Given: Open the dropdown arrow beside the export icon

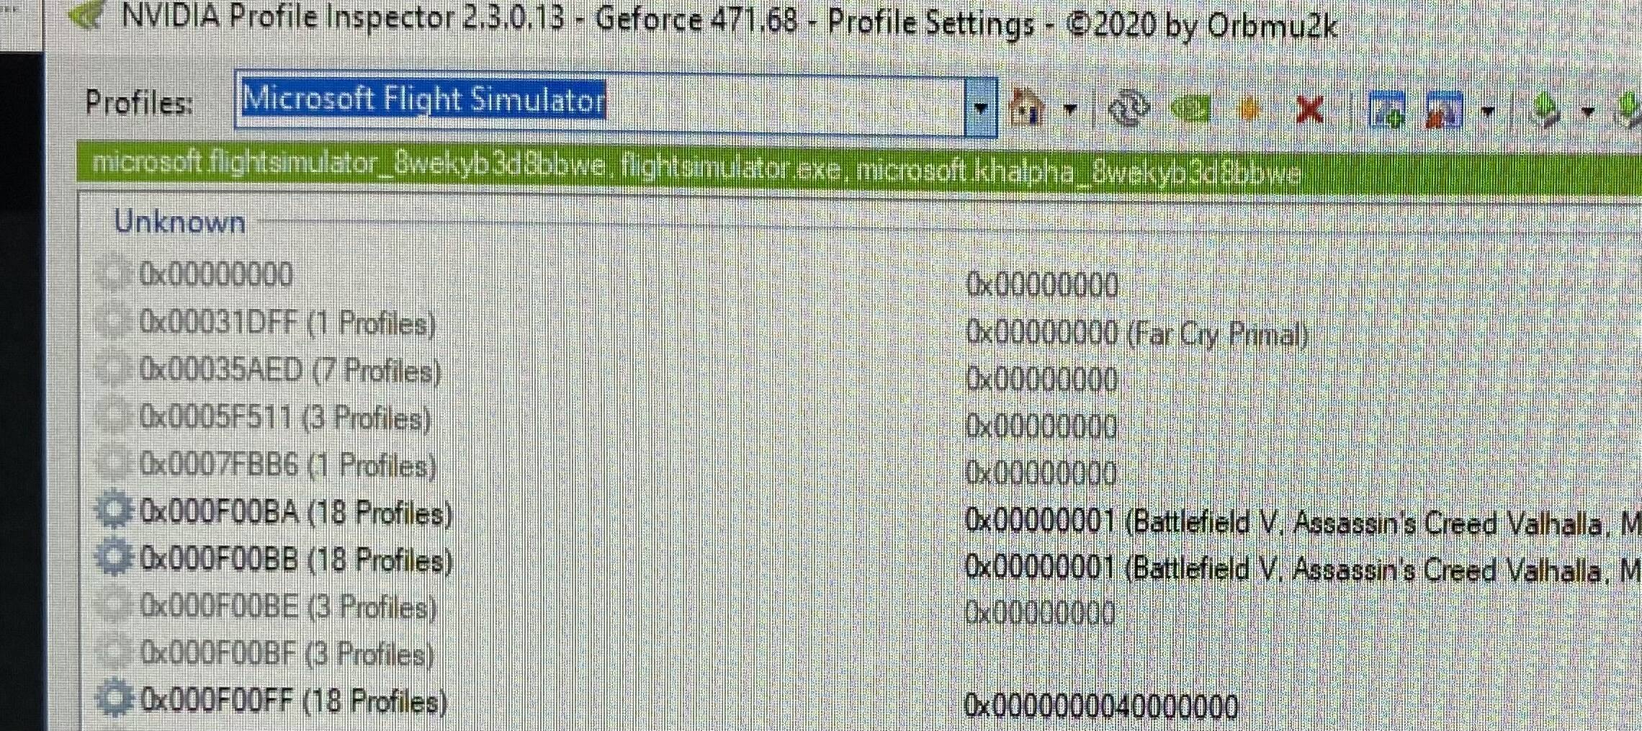Looking at the screenshot, I should 1587,111.
